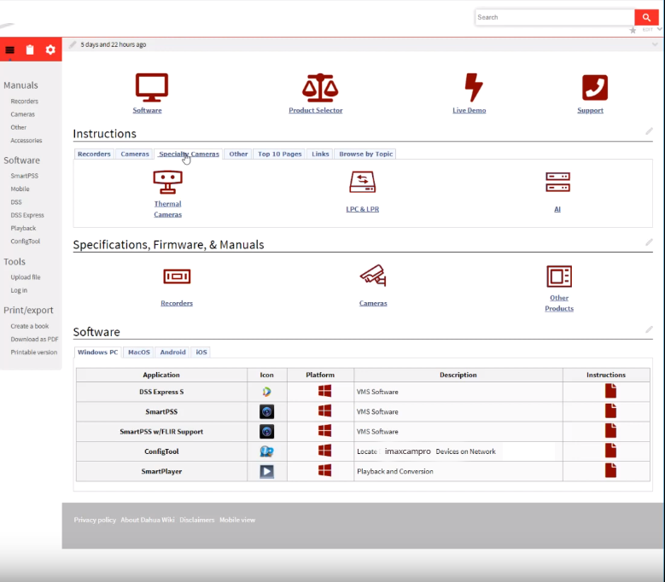Screen dimensions: 665x582
Task: Switch to the iOS software tab
Action: tap(201, 352)
